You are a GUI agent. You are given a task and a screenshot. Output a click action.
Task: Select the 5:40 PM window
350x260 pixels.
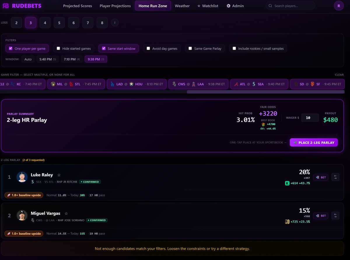coord(48,59)
